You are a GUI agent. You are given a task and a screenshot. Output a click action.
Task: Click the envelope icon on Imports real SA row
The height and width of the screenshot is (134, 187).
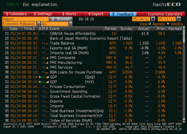(43, 53)
